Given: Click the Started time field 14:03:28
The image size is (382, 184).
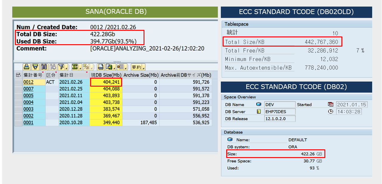Looking at the screenshot, I should [x=349, y=111].
